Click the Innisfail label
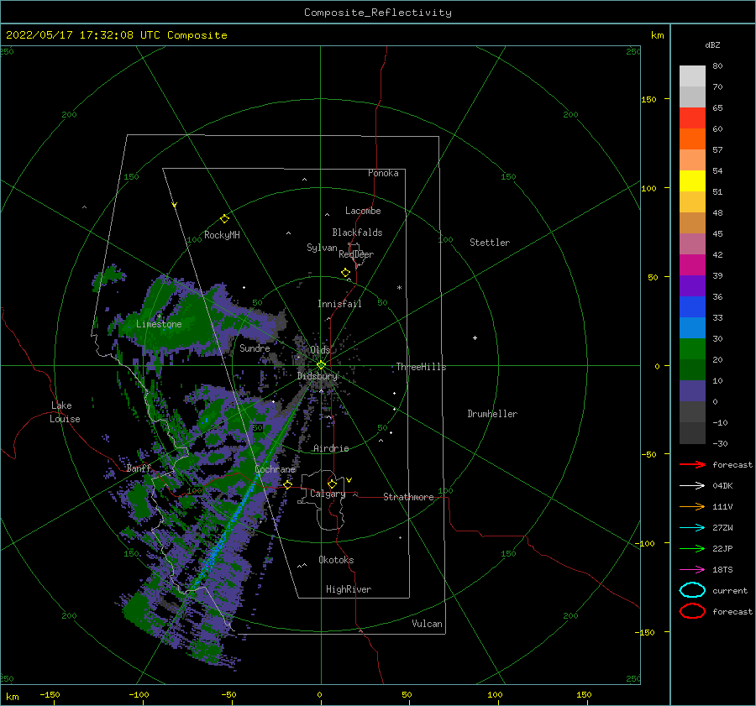756x706 pixels. click(339, 304)
